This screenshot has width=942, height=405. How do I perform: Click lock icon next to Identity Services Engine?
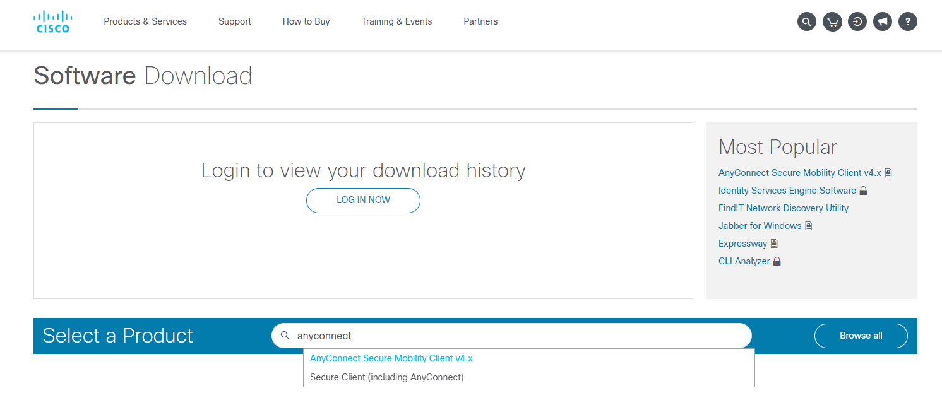863,191
